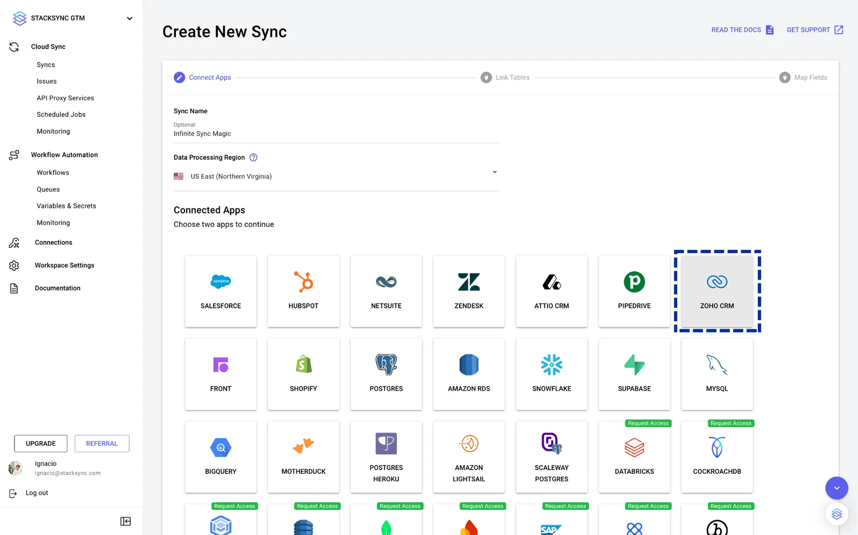Viewport: 858px width, 535px height.
Task: Go to Issues in the sidebar
Action: pyautogui.click(x=47, y=81)
